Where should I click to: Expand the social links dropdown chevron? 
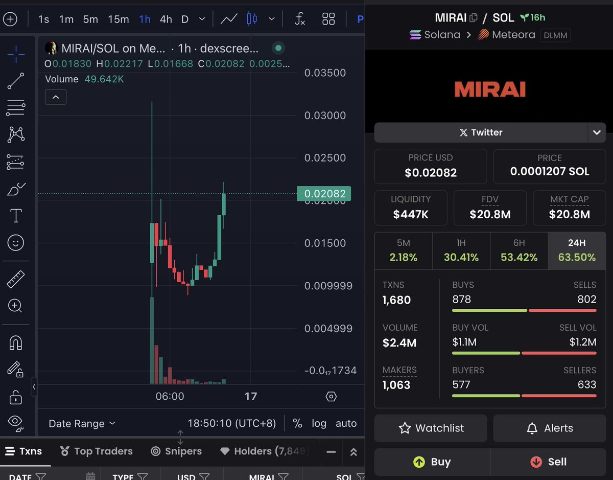(597, 132)
